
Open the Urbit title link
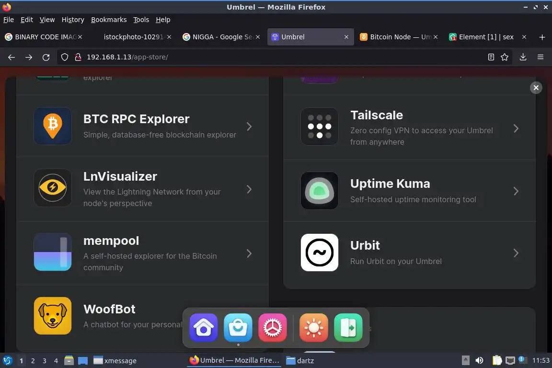tap(365, 245)
